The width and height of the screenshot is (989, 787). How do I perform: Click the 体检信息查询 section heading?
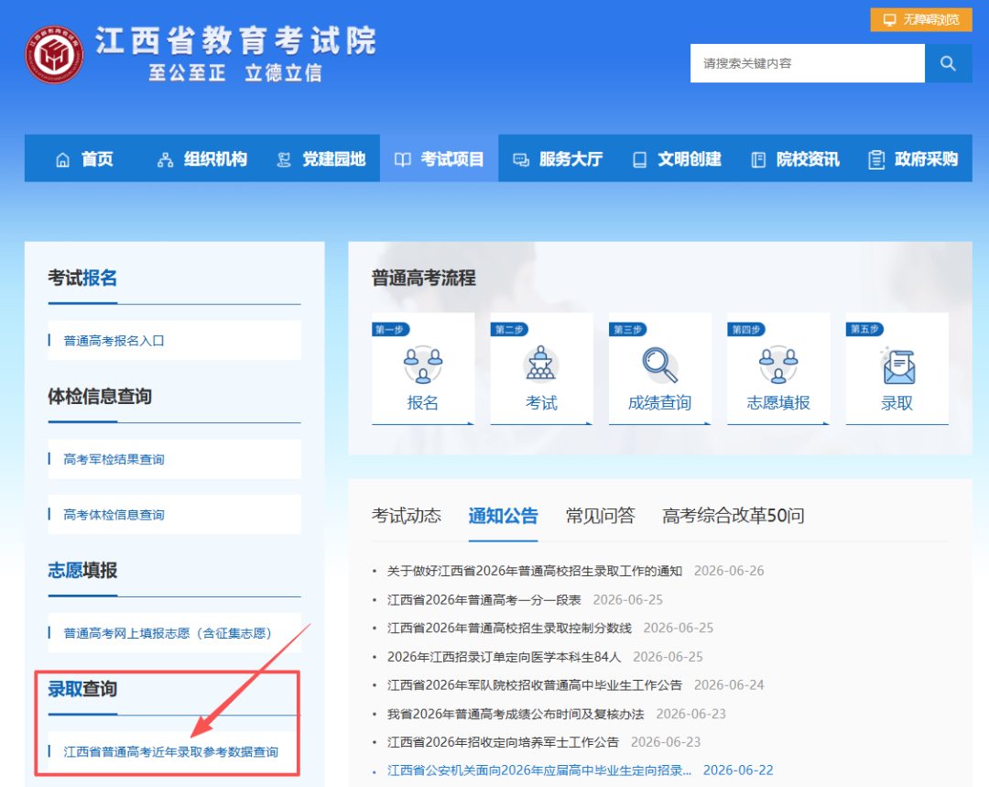click(100, 397)
